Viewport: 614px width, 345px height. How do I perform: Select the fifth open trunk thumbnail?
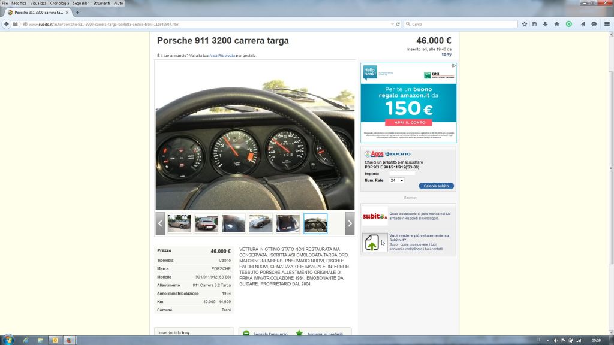pyautogui.click(x=288, y=224)
